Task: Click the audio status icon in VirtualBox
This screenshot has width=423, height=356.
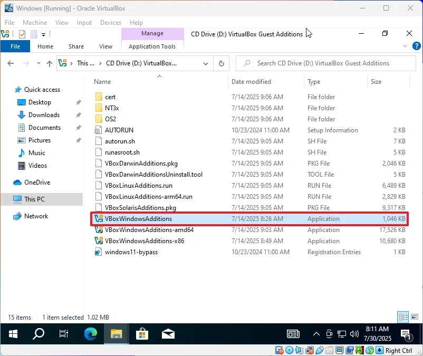Action: click(299, 350)
